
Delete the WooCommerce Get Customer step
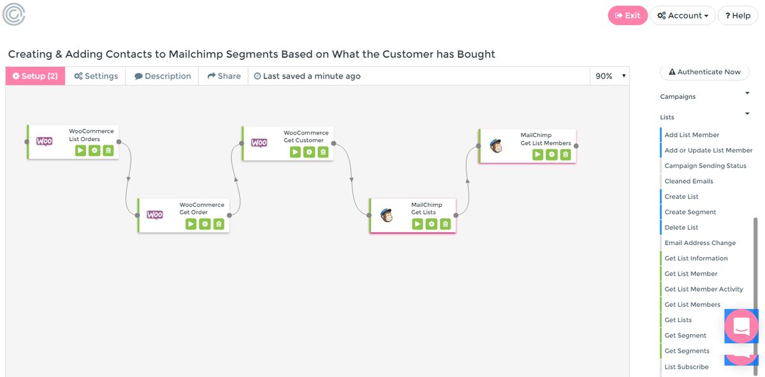[323, 152]
